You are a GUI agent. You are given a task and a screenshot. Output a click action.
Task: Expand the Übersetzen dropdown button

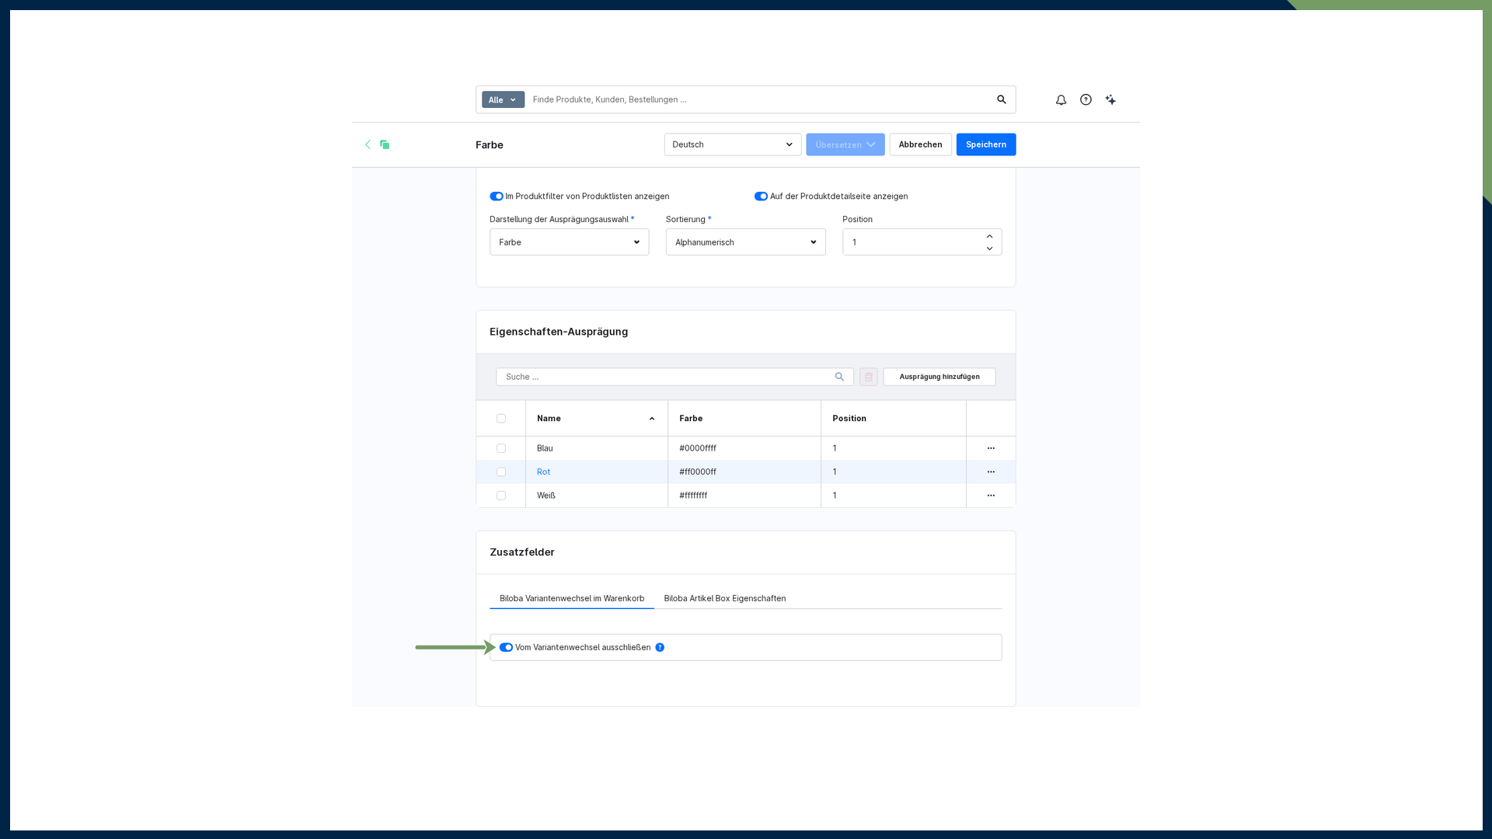845,144
